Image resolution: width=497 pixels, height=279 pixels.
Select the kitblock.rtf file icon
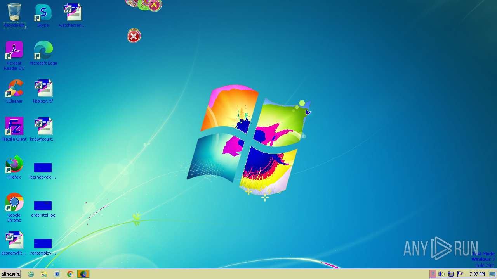tap(43, 91)
